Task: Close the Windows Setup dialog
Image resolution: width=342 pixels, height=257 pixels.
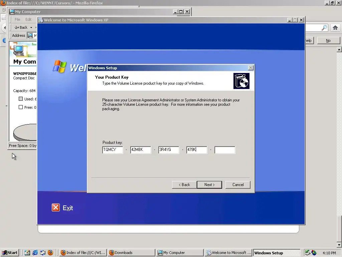Action: click(x=251, y=68)
